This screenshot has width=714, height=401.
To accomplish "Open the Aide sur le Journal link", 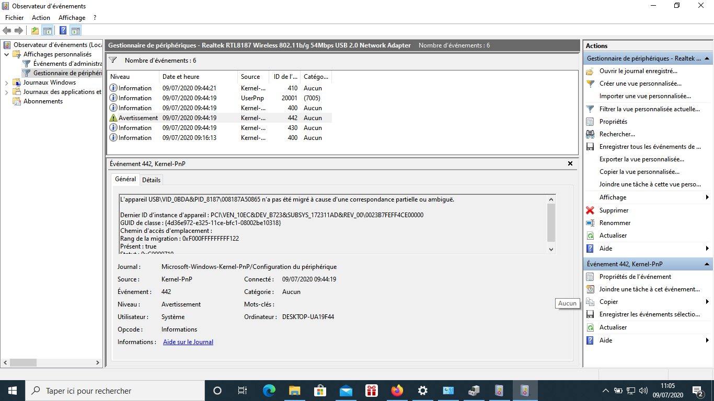I will coord(188,342).
